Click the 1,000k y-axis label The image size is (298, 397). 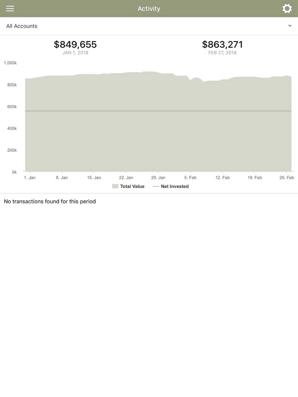click(10, 63)
